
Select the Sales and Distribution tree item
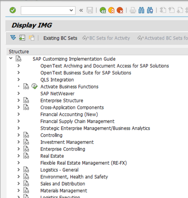click(x=63, y=184)
